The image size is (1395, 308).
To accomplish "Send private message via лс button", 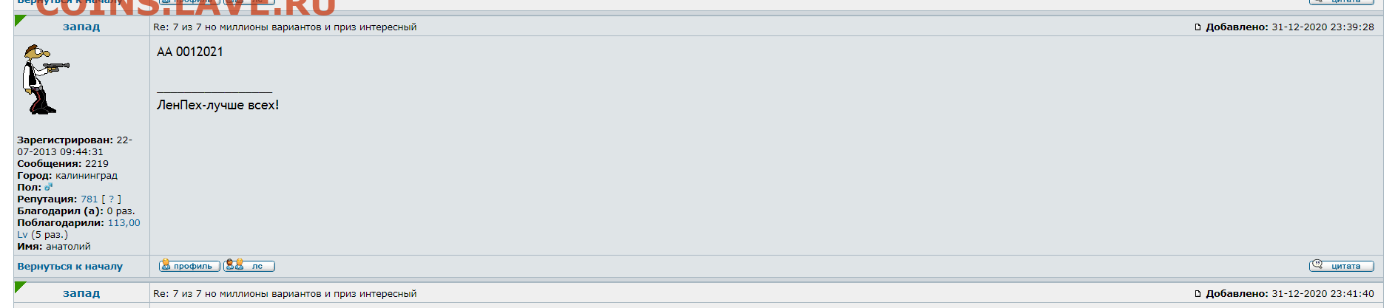I will (x=249, y=266).
